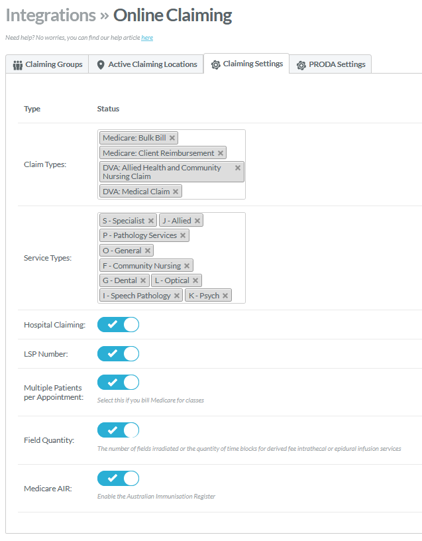Remove G - Dental service type
The height and width of the screenshot is (541, 422).
[x=143, y=280]
